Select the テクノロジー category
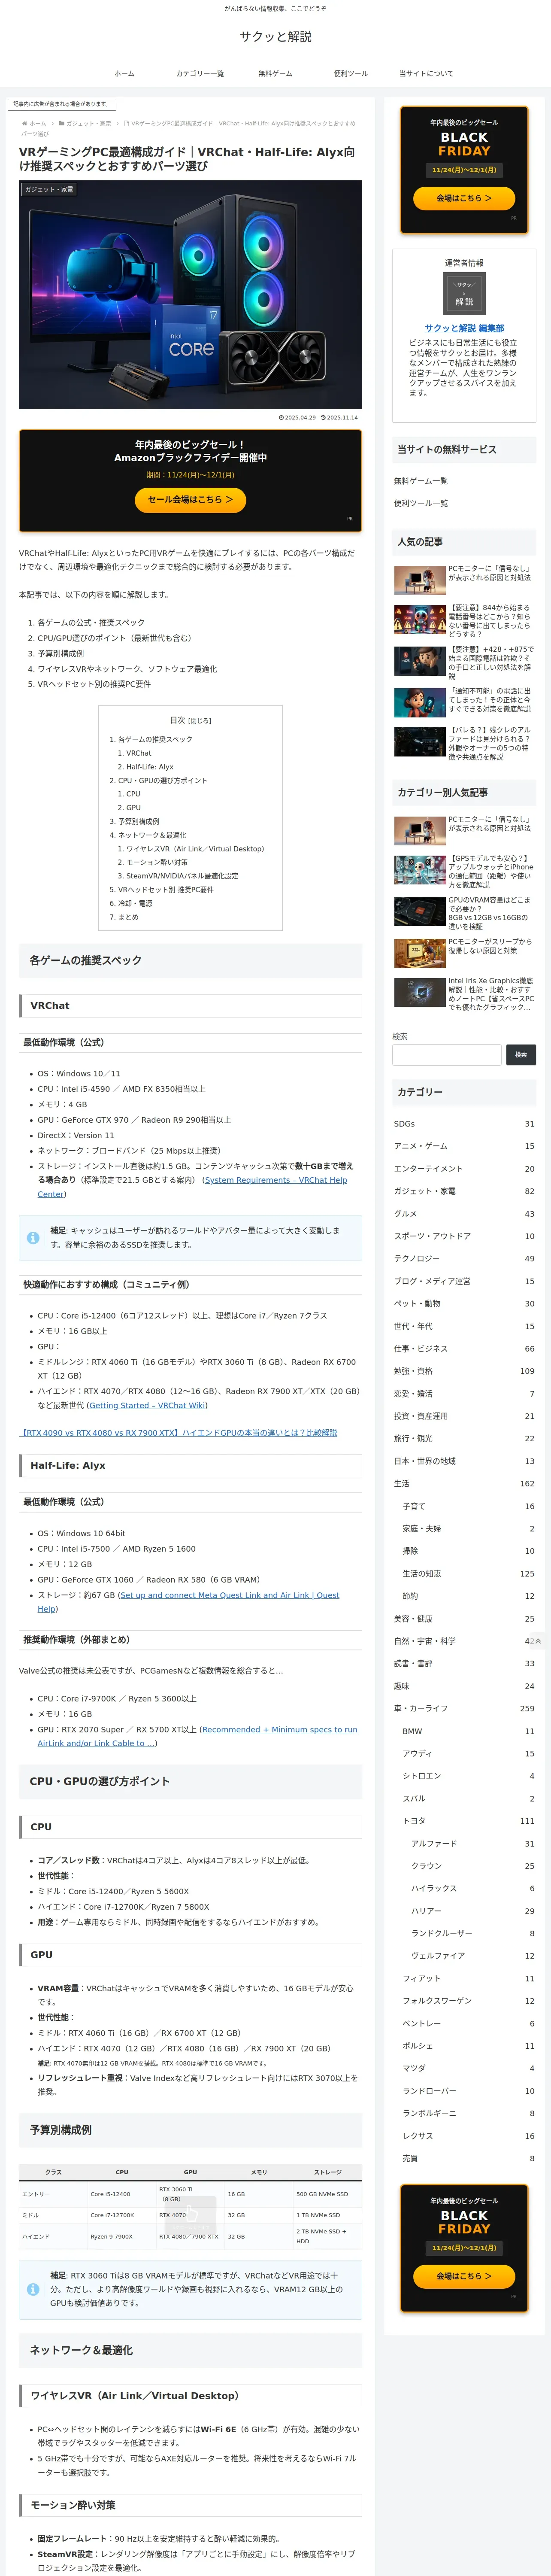This screenshot has height=2576, width=551. [x=464, y=1259]
